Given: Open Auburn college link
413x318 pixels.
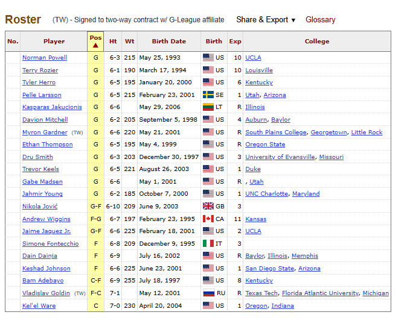Looking at the screenshot, I should click(256, 120).
